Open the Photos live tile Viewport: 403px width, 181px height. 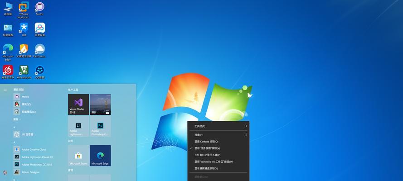coord(100,105)
